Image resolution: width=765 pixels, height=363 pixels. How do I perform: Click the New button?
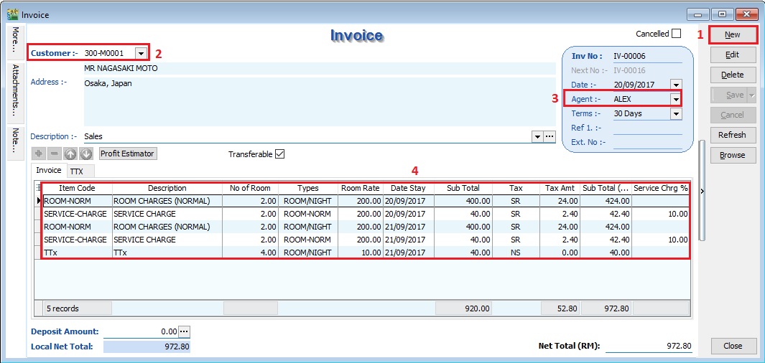click(733, 34)
